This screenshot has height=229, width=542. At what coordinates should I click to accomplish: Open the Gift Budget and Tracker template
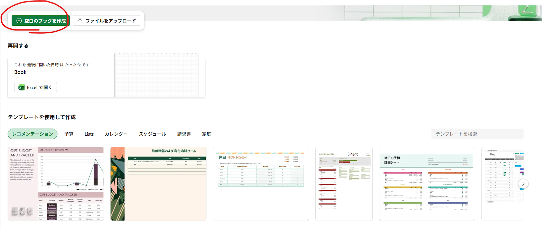56,184
